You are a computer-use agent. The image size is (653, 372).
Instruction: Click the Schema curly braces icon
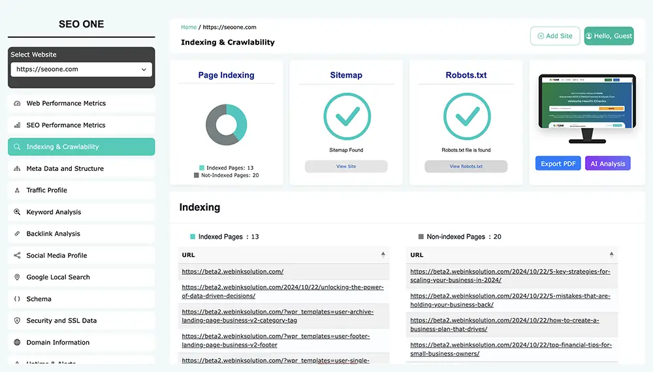(17, 299)
